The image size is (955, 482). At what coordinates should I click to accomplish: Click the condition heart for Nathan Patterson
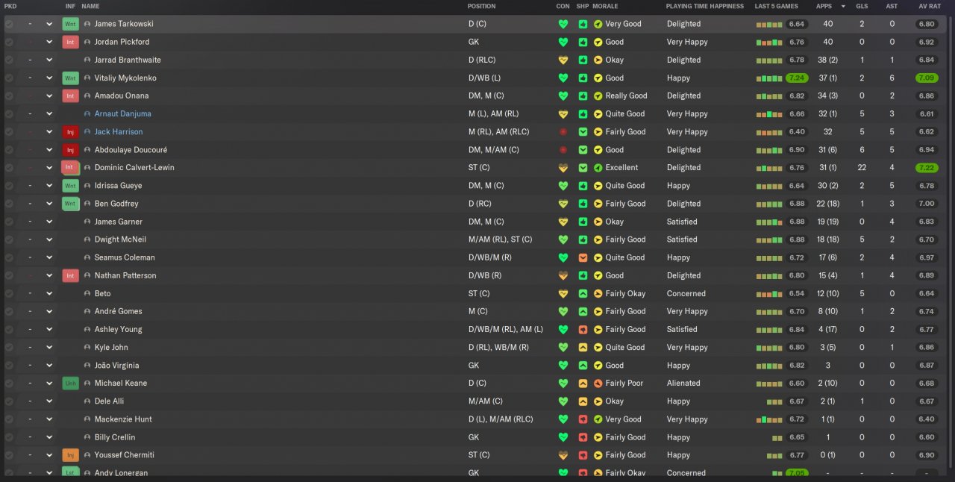[x=563, y=275]
